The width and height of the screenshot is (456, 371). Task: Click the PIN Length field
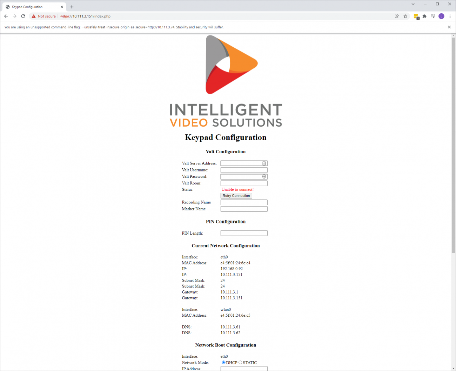[244, 233]
